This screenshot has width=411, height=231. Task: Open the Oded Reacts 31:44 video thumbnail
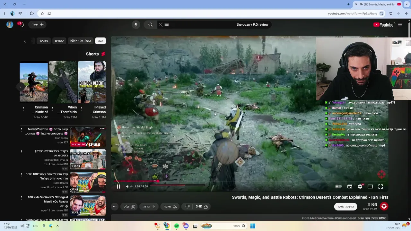click(88, 182)
